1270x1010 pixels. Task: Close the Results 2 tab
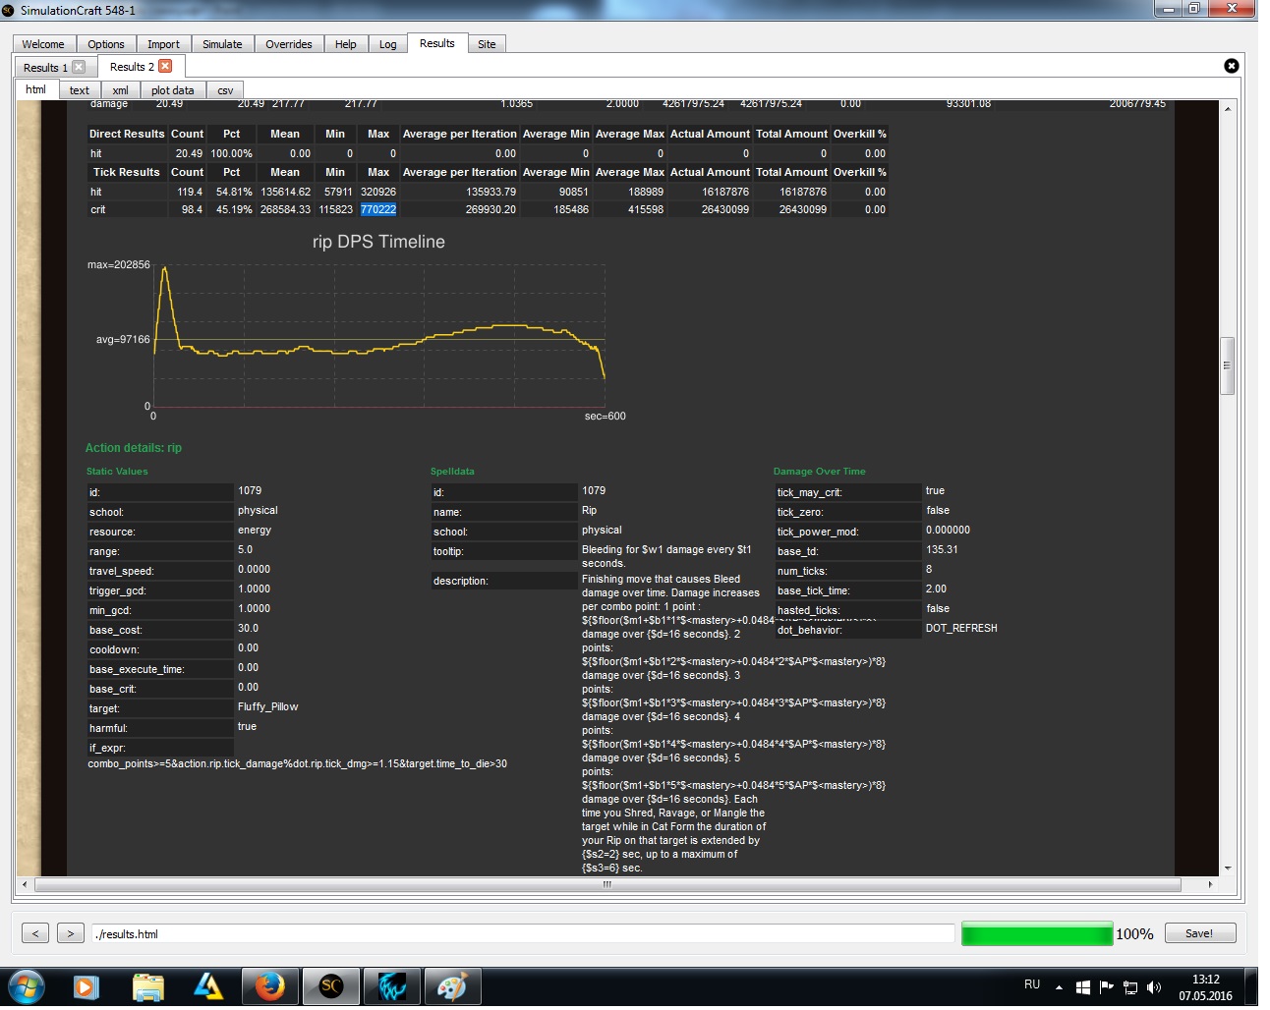pyautogui.click(x=165, y=66)
